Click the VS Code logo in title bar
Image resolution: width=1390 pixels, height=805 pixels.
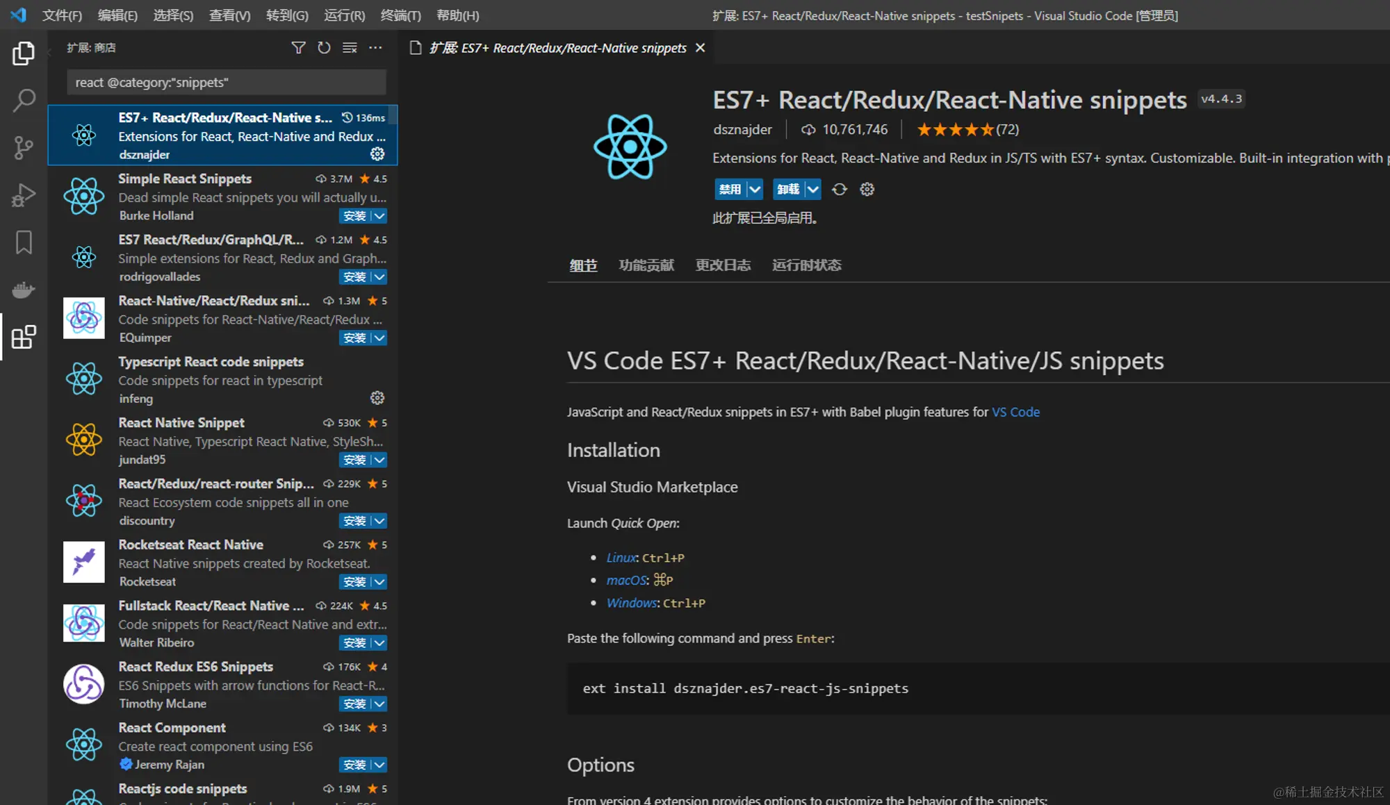(18, 15)
